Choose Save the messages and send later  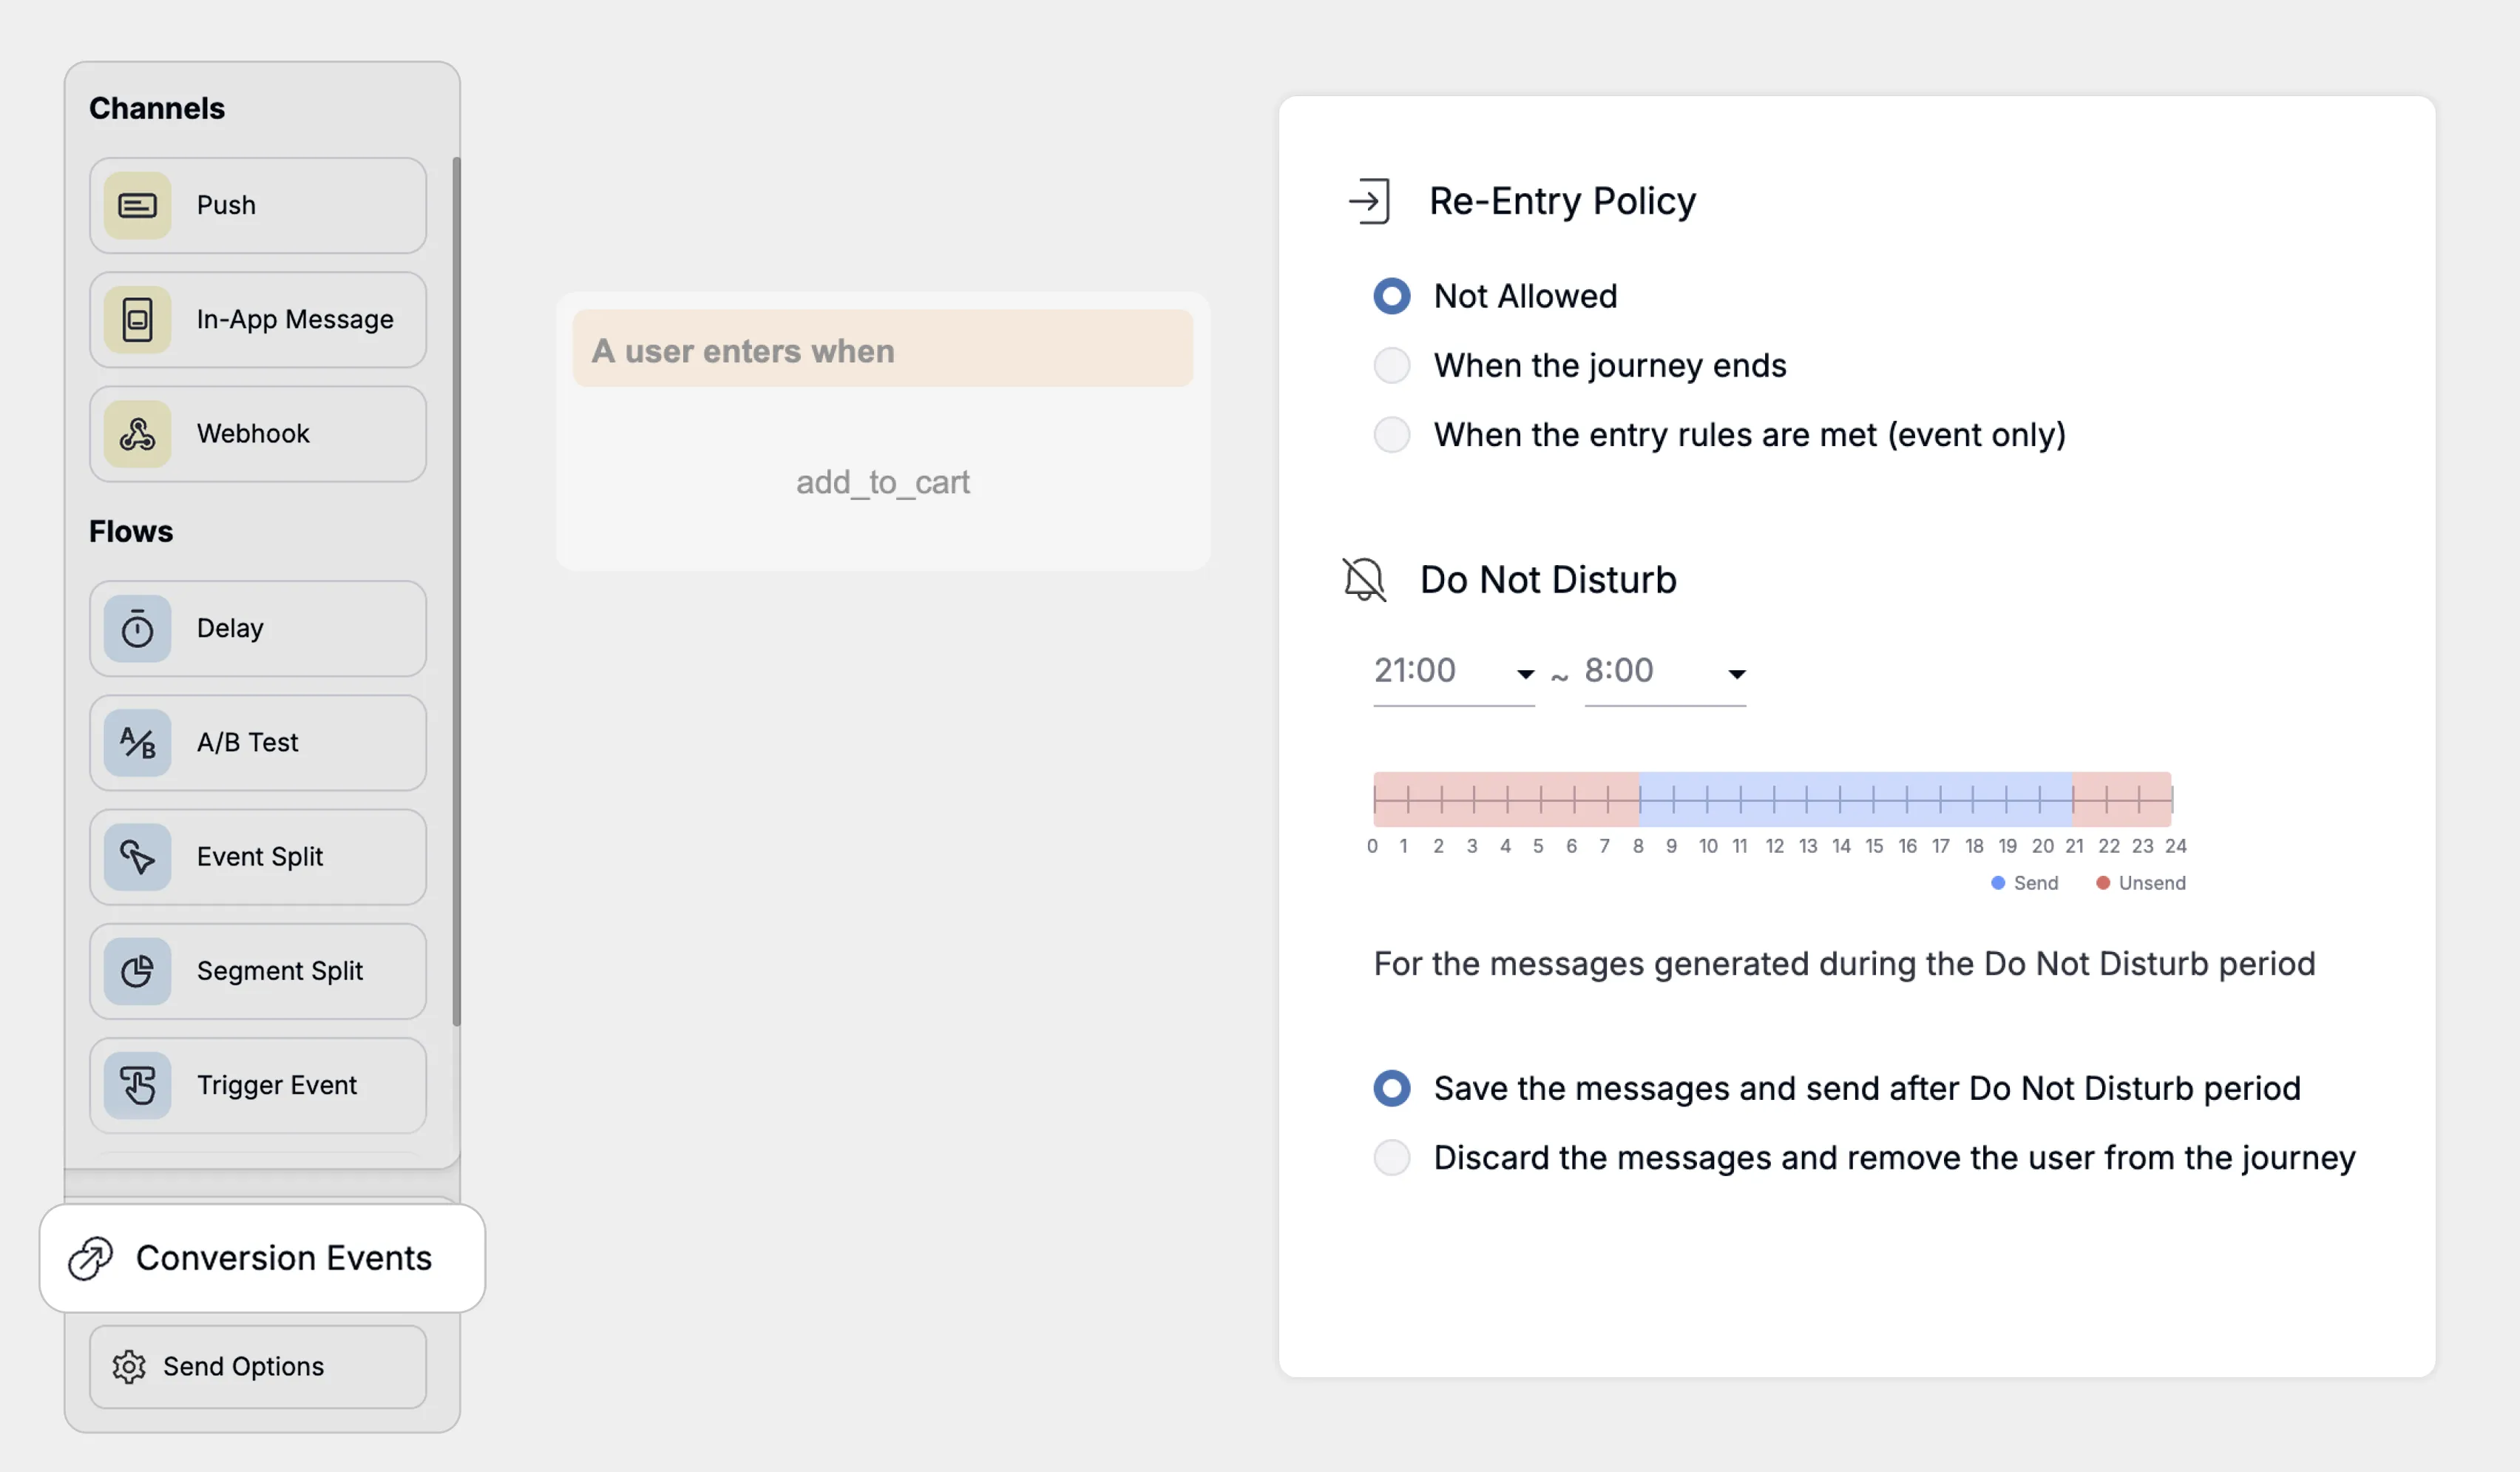click(x=1391, y=1088)
